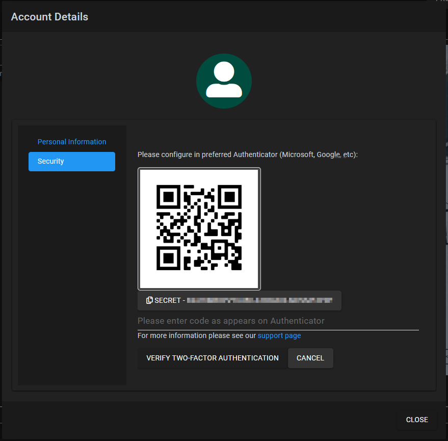Viewport: 448px width, 441px height.
Task: Click the user avatar profile icon
Action: (224, 81)
